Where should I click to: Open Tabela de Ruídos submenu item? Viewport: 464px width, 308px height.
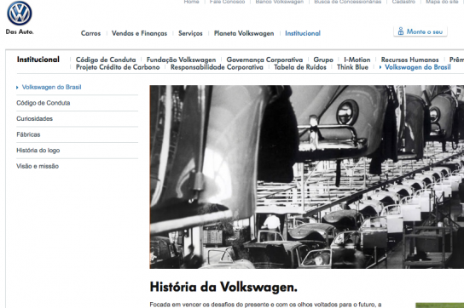(300, 67)
